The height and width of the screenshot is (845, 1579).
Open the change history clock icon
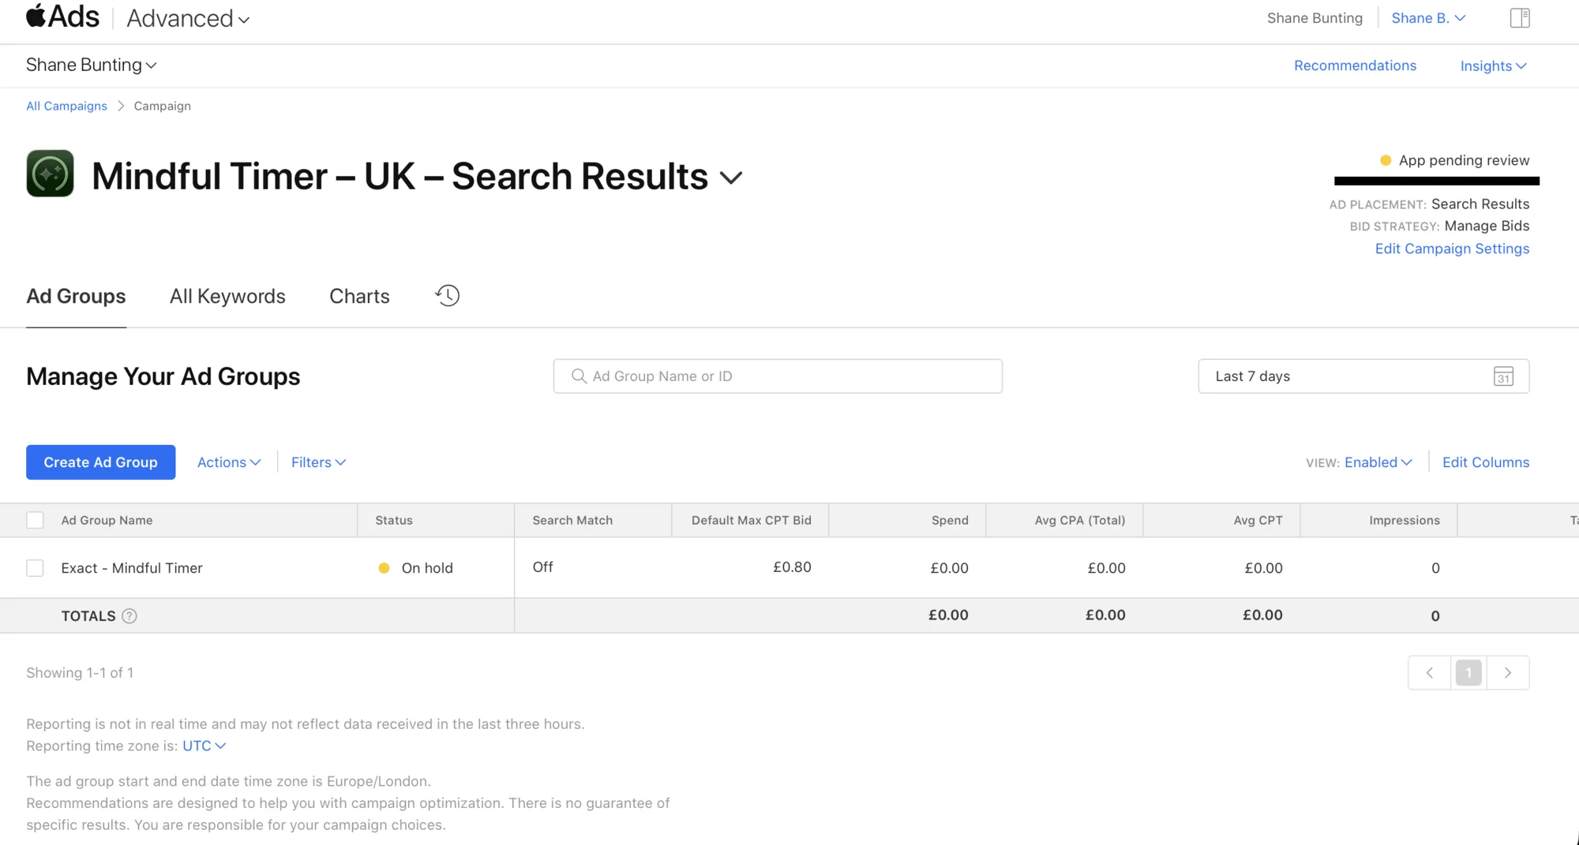[448, 296]
